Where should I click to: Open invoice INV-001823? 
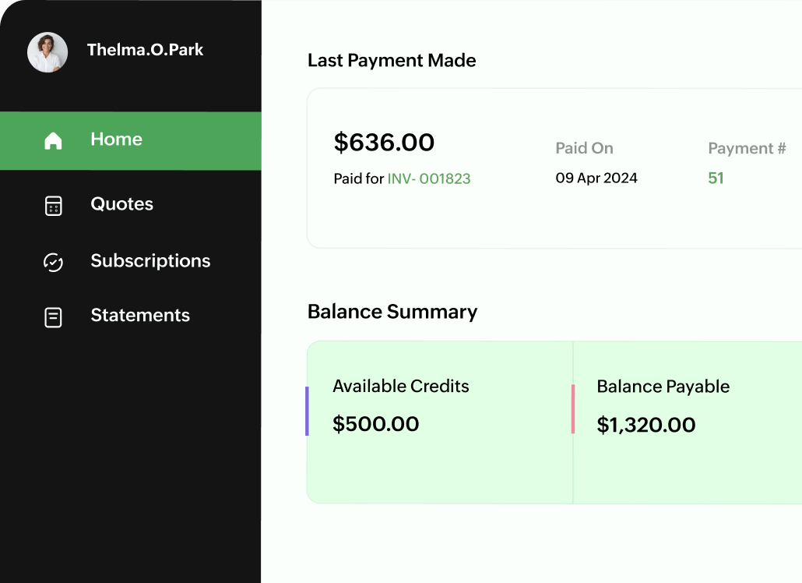click(429, 178)
